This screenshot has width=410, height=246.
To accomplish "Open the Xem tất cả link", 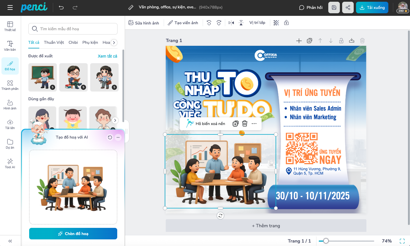I will point(107,56).
